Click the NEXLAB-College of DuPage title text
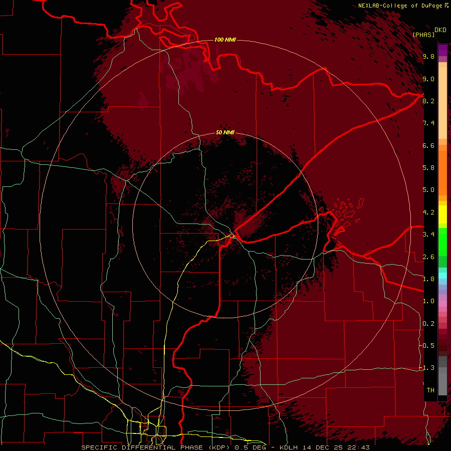451x451 pixels. click(x=400, y=6)
